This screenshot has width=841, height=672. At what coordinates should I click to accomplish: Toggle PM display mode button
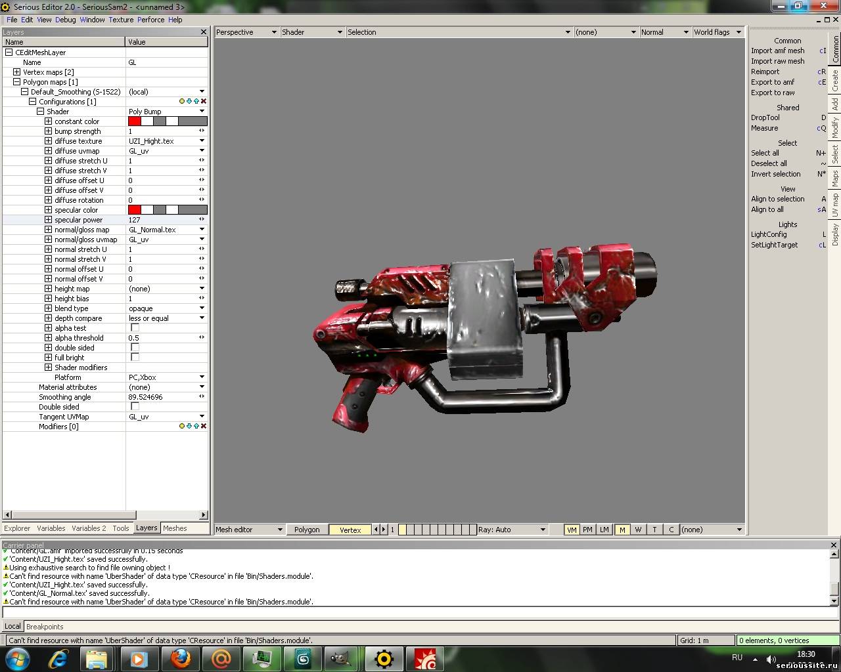587,530
